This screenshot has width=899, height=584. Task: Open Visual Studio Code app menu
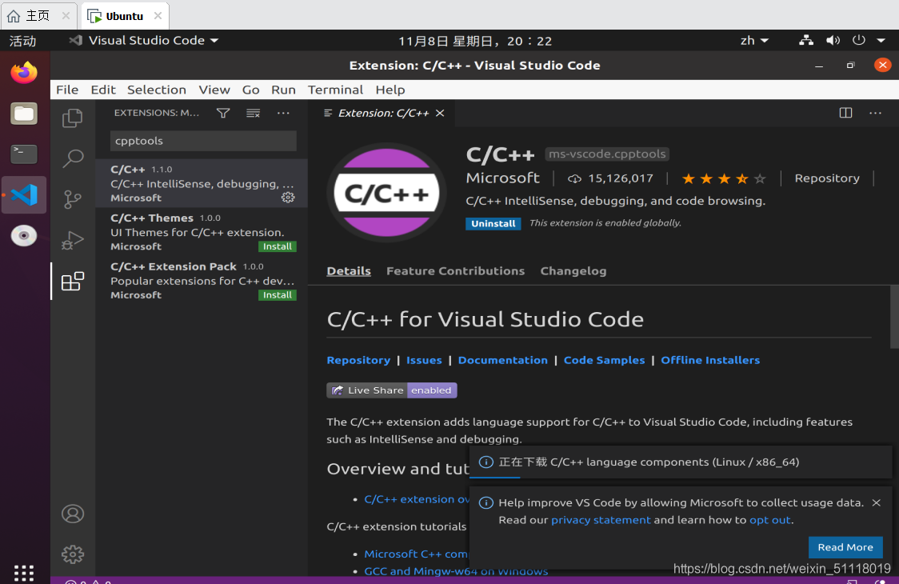point(144,40)
